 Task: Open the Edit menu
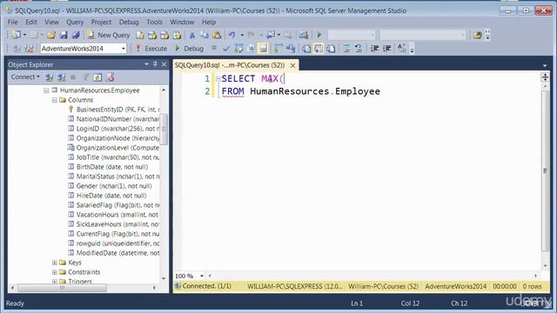[x=31, y=22]
